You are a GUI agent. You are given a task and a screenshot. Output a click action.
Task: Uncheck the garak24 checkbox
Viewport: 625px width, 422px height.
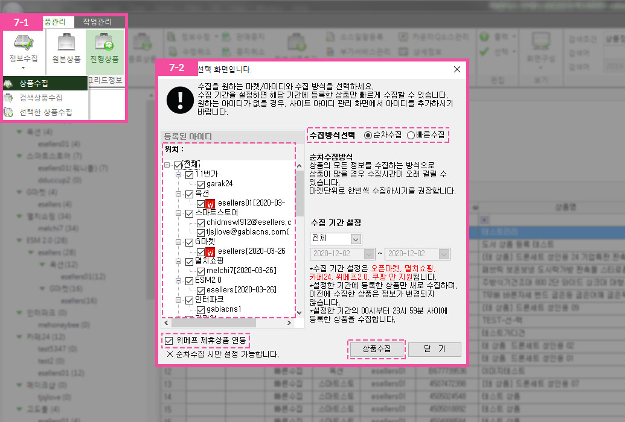(x=200, y=184)
